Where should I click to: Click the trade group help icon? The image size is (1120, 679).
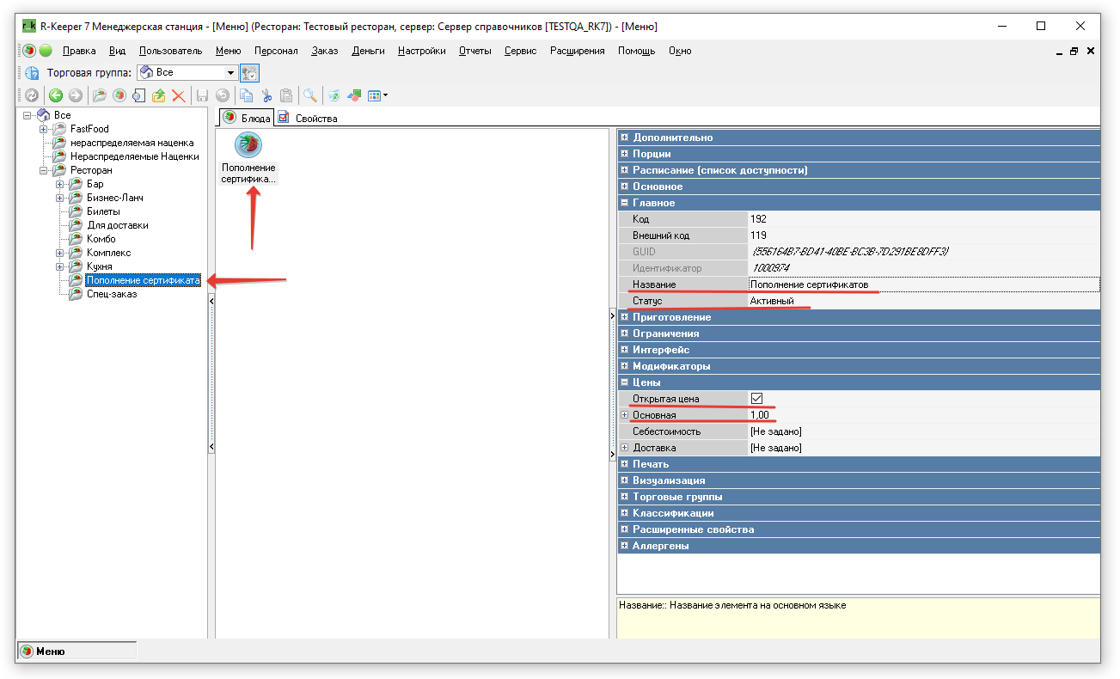[32, 73]
